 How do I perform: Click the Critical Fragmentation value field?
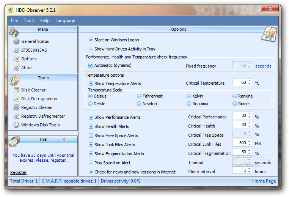point(240,152)
